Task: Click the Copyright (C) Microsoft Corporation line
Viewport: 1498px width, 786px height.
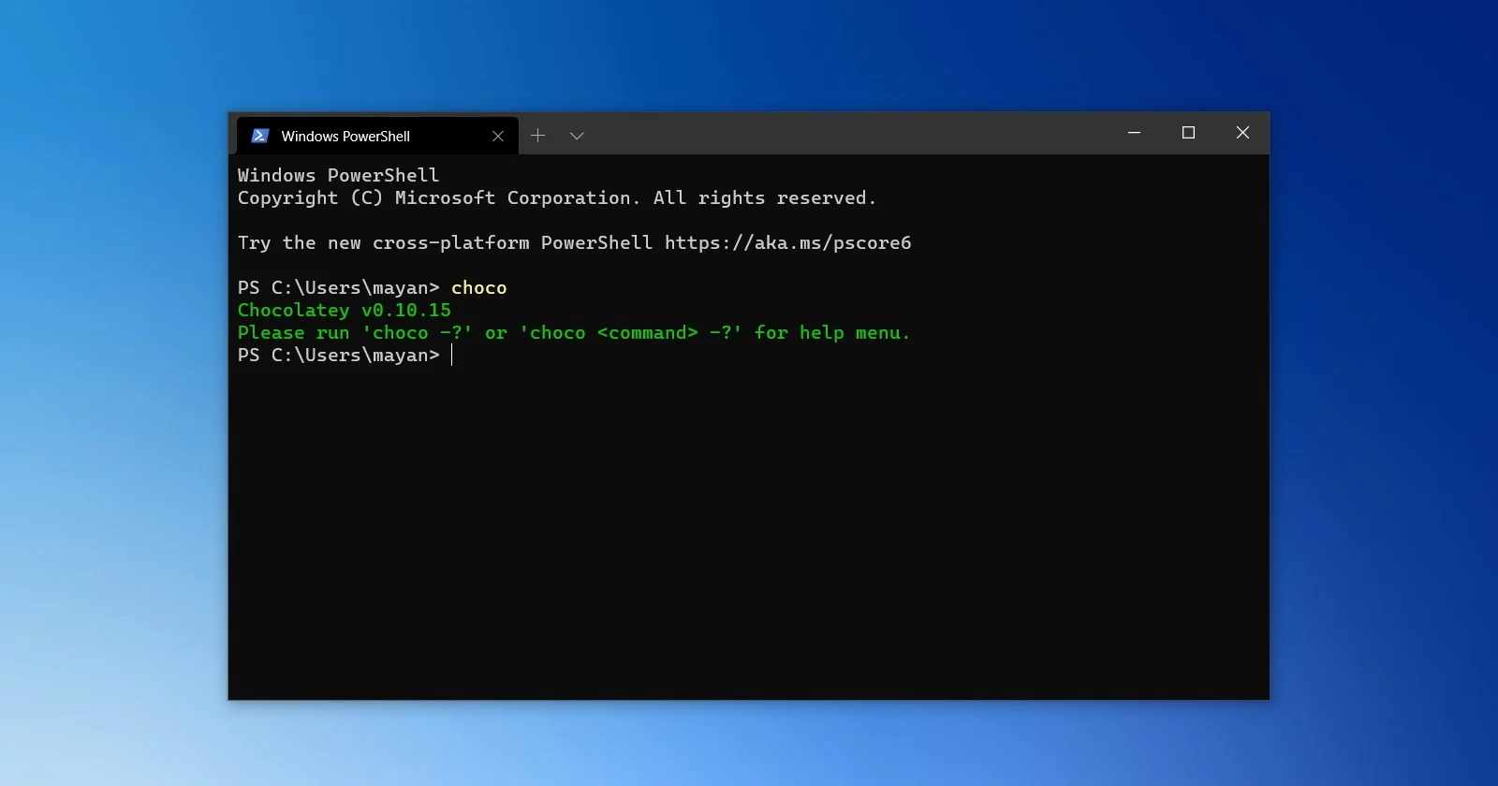Action: tap(557, 198)
